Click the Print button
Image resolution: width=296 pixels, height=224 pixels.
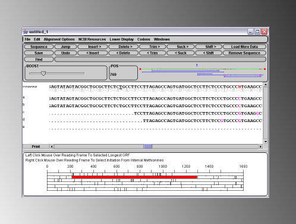pos(36,146)
